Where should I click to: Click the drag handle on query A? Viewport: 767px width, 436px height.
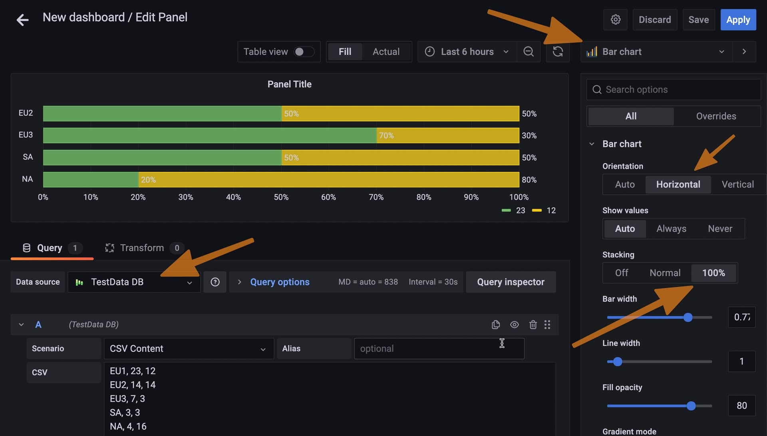[547, 325]
